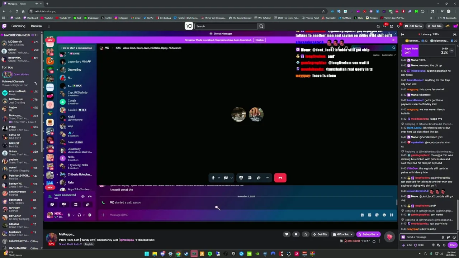Open the region Automatic dropdown

(x=388, y=55)
